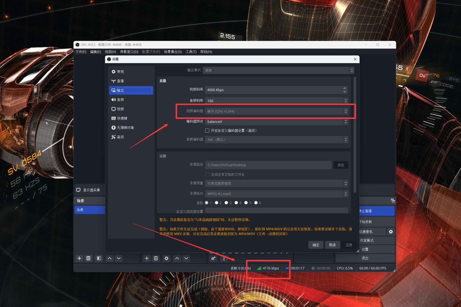
Task: Select audio track 1
Action: point(207,203)
